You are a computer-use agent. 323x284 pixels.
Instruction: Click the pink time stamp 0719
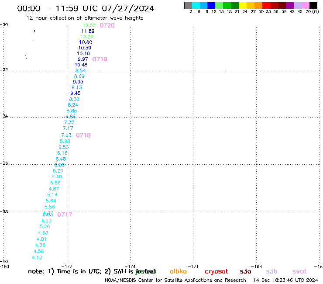click(100, 59)
